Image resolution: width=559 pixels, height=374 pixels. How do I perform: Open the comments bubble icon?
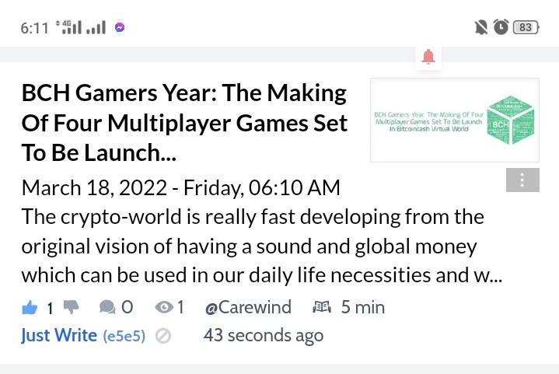107,307
